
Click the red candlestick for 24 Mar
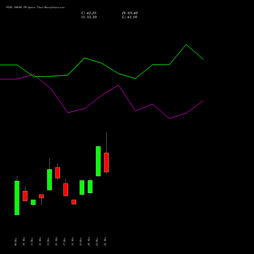[106, 163]
